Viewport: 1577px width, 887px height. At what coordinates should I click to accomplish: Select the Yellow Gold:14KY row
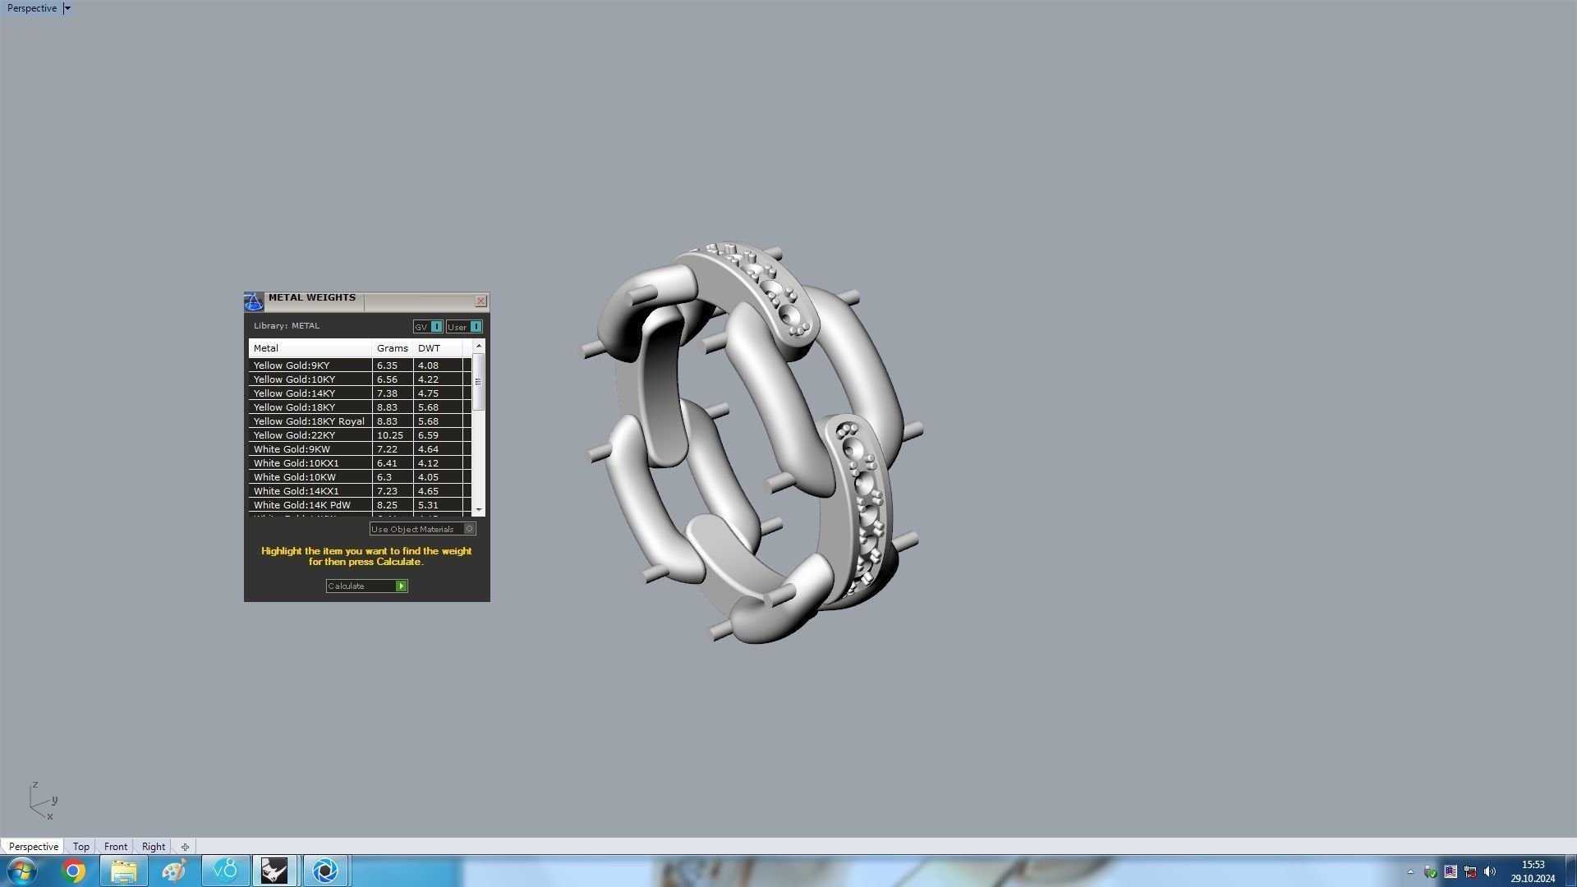coord(360,393)
